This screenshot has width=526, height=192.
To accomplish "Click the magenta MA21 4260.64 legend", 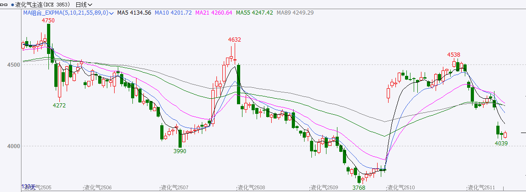I will point(214,13).
